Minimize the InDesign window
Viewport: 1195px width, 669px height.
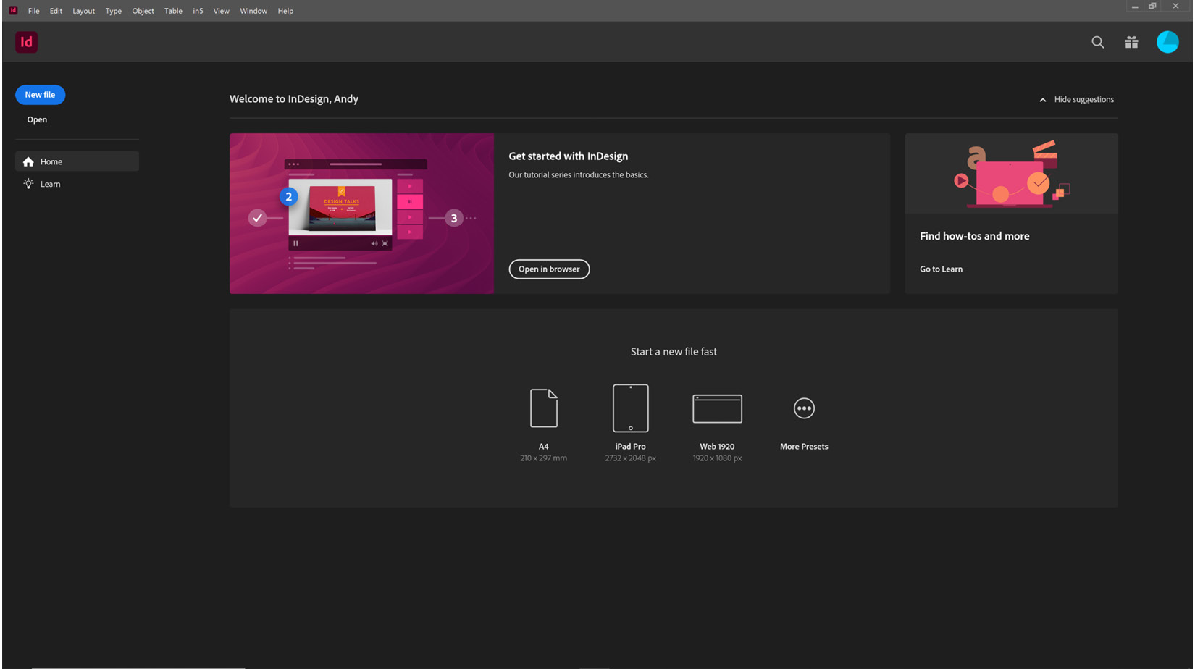click(1135, 6)
